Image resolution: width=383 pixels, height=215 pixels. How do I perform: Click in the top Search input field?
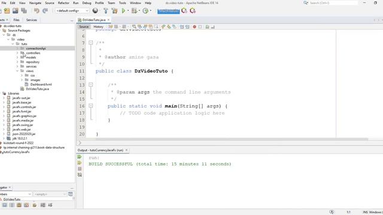(x=333, y=3)
